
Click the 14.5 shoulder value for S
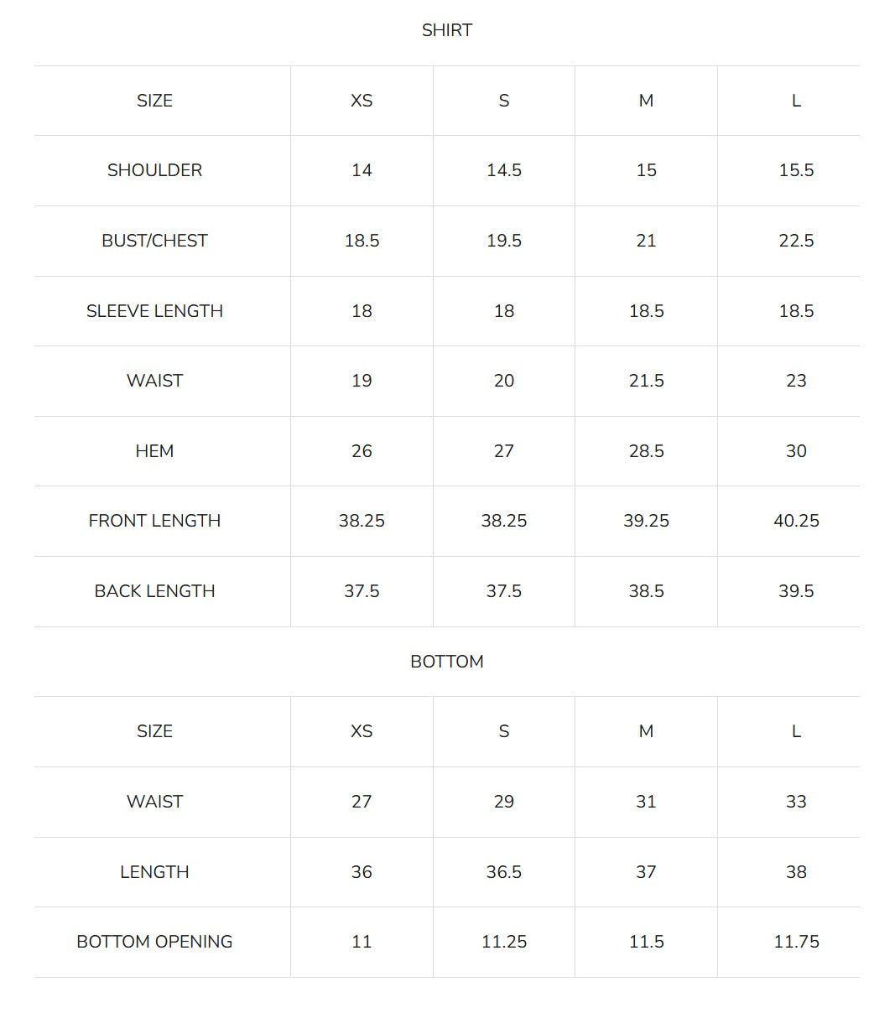(x=504, y=170)
